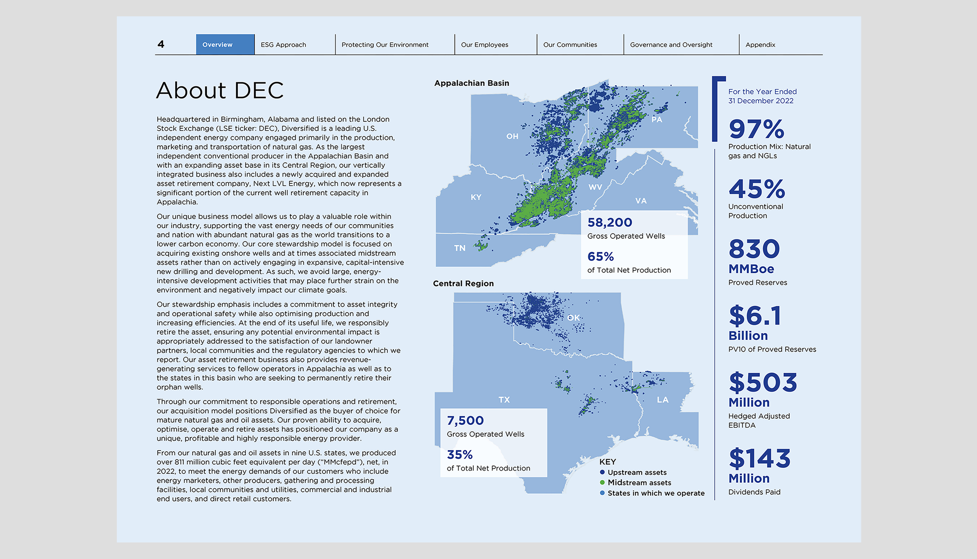Open the Appendix tab
The image size is (977, 559).
tap(760, 45)
